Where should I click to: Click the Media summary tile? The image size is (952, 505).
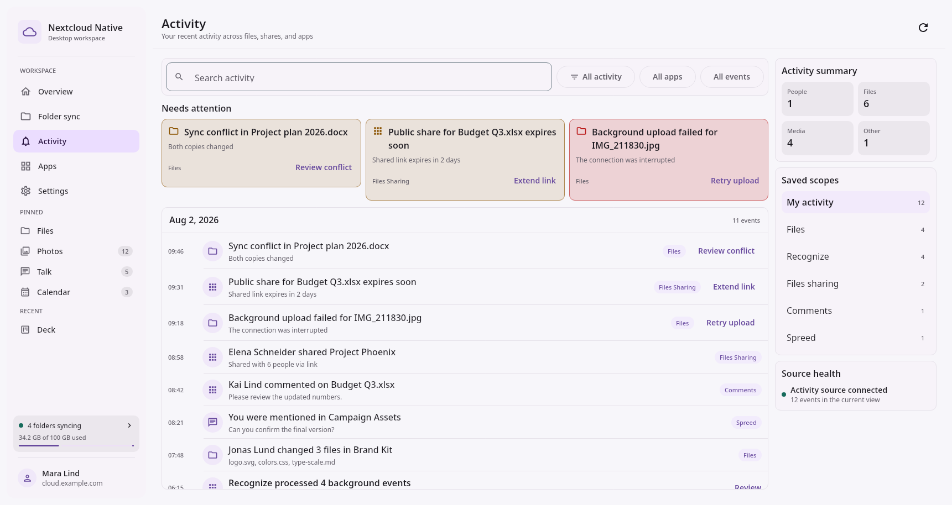(x=817, y=138)
